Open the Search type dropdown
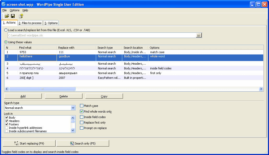Viewport: 269px width, 155px height. [x=73, y=108]
